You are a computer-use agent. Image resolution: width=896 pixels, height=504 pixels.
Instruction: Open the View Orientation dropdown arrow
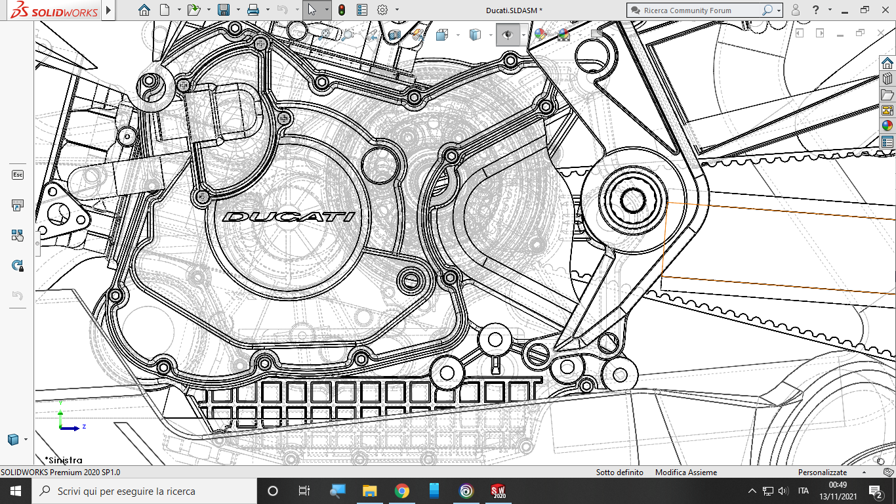[457, 34]
